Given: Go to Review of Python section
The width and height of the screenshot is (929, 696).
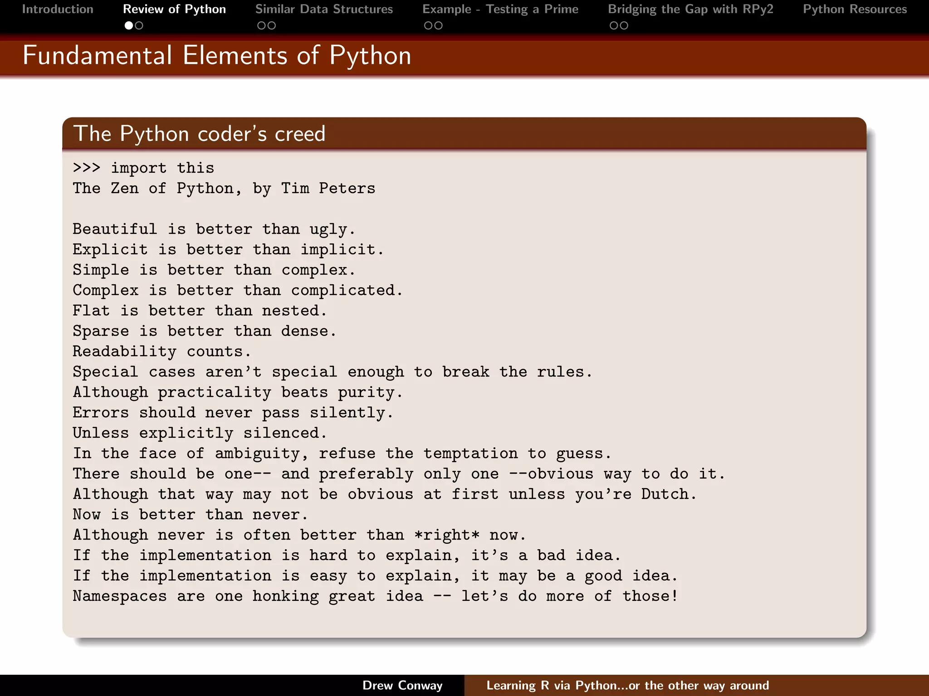Looking at the screenshot, I should [x=174, y=9].
